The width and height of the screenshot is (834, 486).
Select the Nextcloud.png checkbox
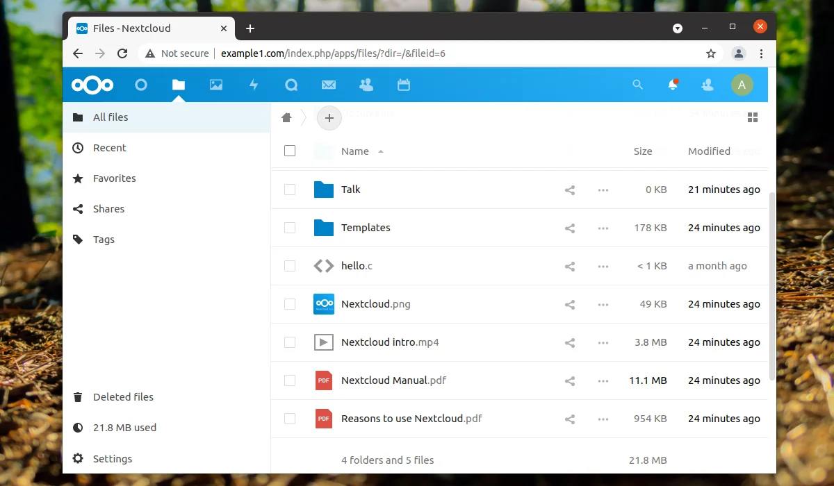[290, 304]
